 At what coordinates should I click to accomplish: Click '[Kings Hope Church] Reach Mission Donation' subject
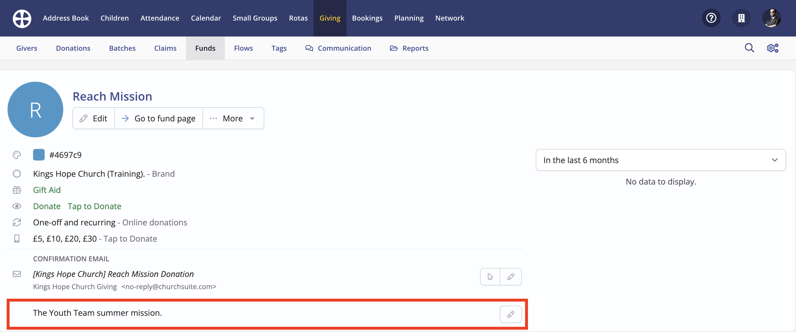pos(113,274)
